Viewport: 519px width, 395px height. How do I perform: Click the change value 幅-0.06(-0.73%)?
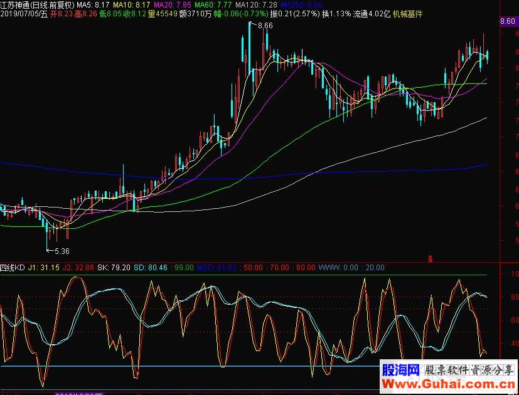(x=240, y=14)
